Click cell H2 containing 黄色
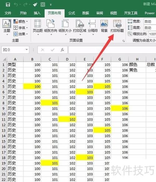156x182 pixels. point(137,70)
